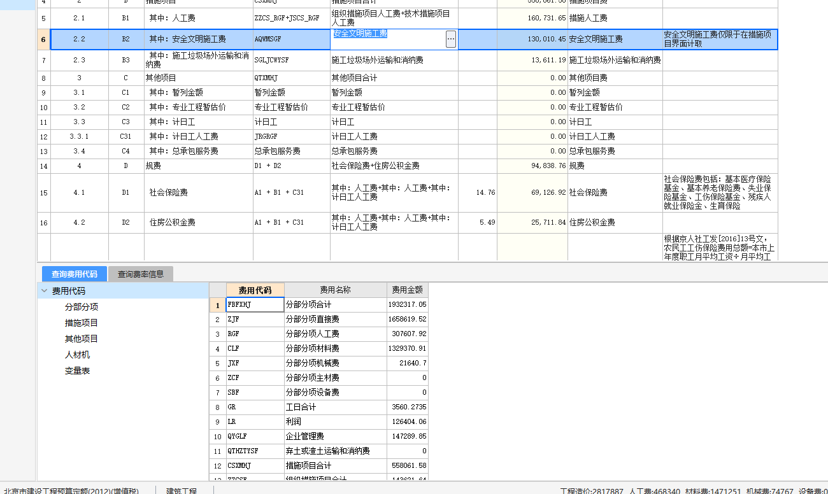Click the amount 130,010.45
The height and width of the screenshot is (494, 828).
(532, 39)
